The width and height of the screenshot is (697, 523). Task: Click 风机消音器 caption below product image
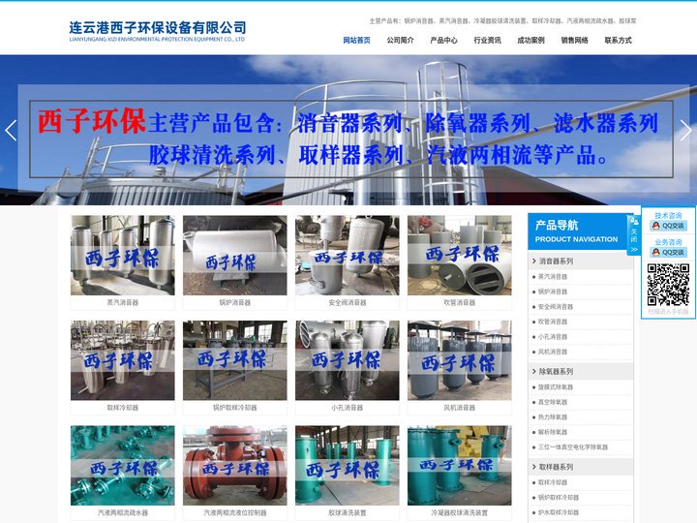(x=460, y=408)
